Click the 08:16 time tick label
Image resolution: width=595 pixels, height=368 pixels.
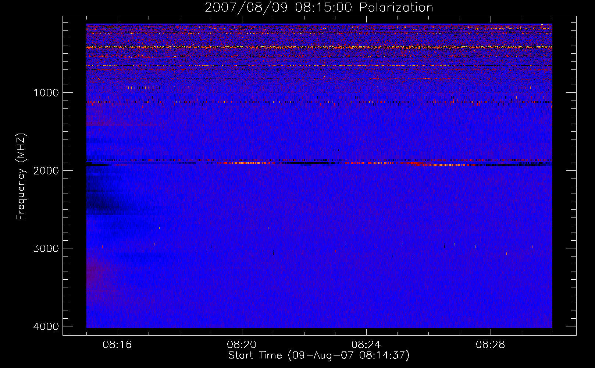[x=117, y=345]
